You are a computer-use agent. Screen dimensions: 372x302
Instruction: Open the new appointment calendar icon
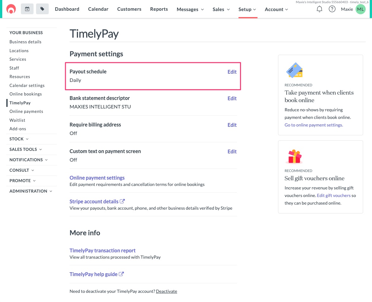click(x=27, y=9)
